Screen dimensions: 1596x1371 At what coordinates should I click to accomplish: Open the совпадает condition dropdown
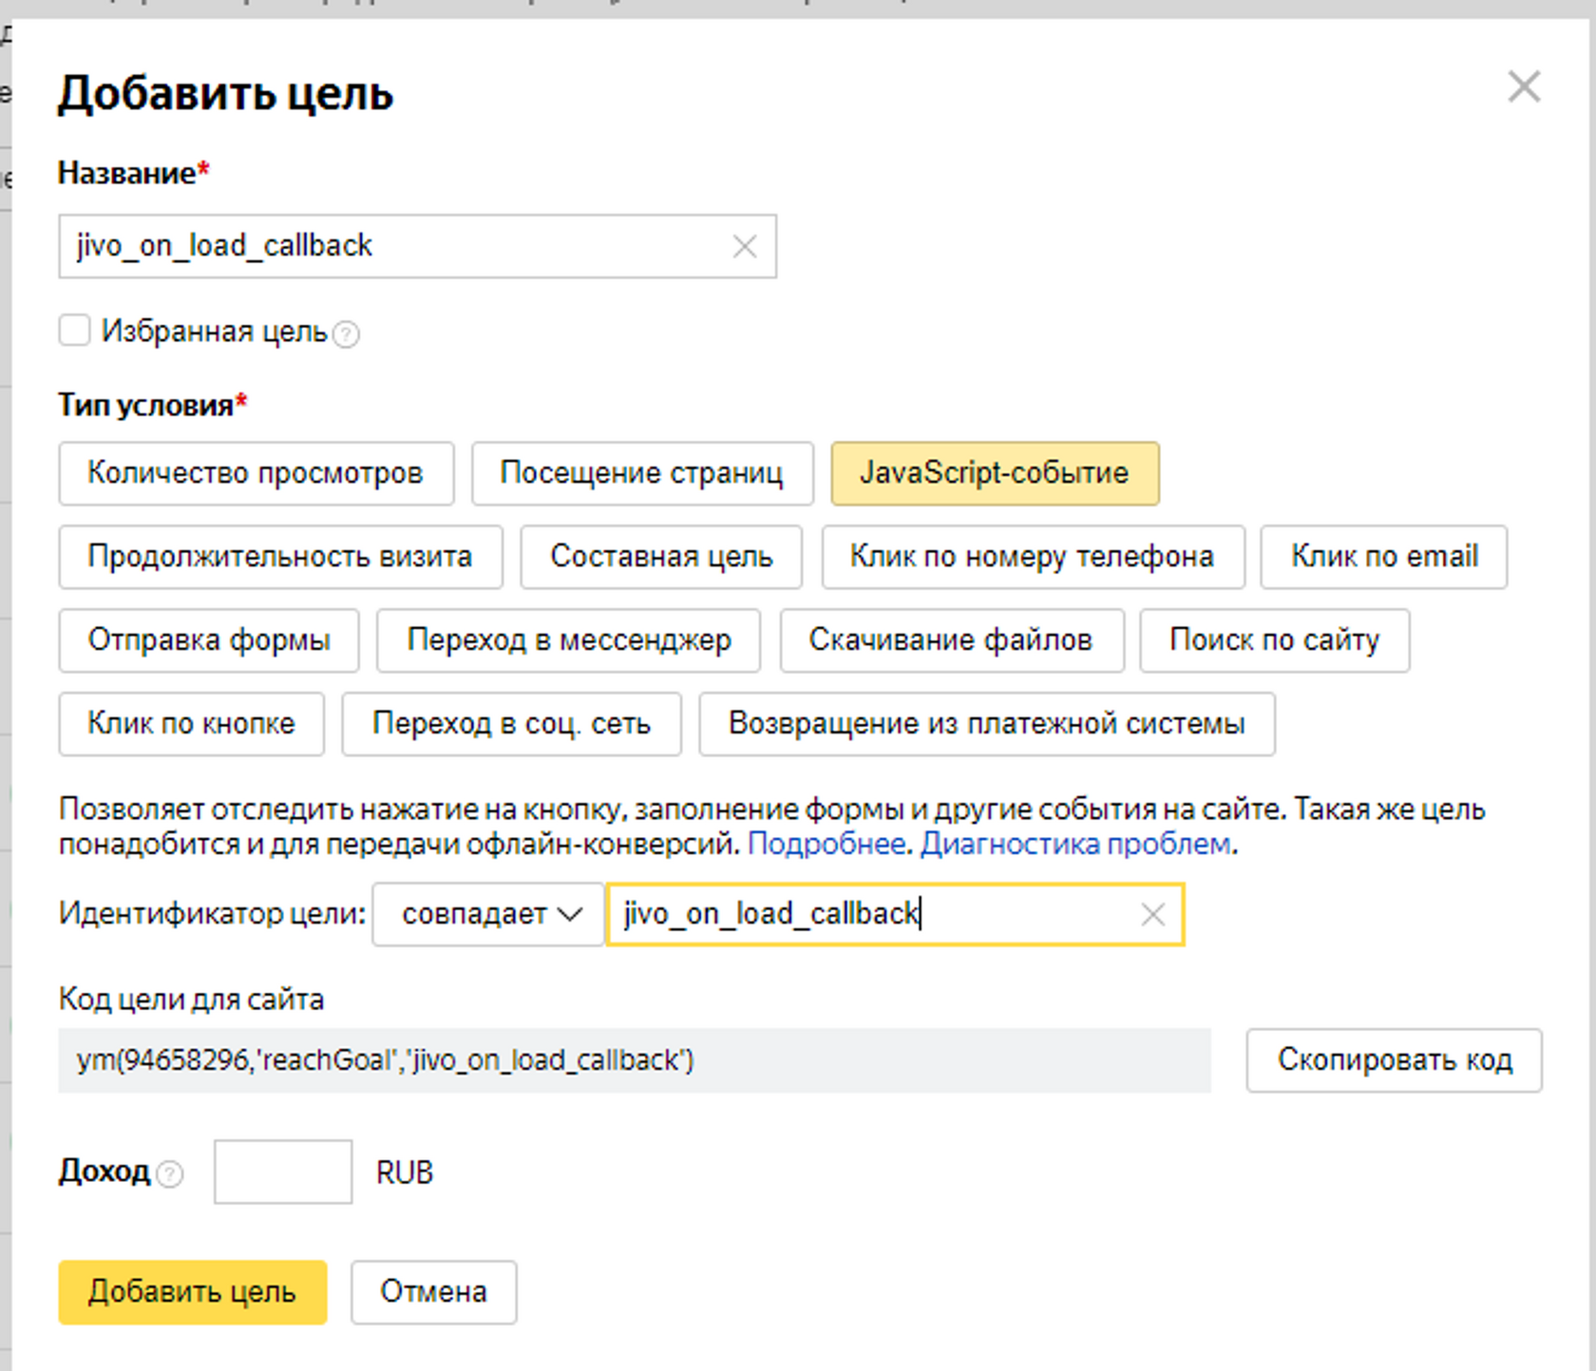(x=488, y=914)
